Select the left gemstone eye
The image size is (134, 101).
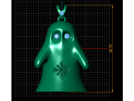[x=57, y=36]
